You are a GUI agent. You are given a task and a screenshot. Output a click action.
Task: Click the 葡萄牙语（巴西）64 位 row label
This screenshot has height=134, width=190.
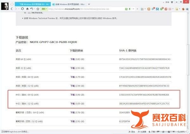click(30, 113)
